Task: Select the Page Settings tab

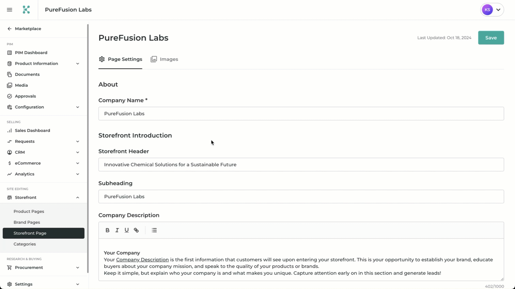Action: [x=121, y=59]
